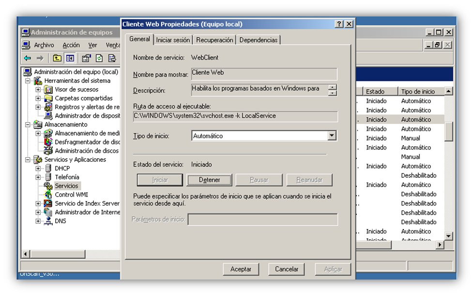Image resolution: width=474 pixels, height=296 pixels.
Task: Click the Descripción scroll-up arrow
Action: [x=332, y=87]
